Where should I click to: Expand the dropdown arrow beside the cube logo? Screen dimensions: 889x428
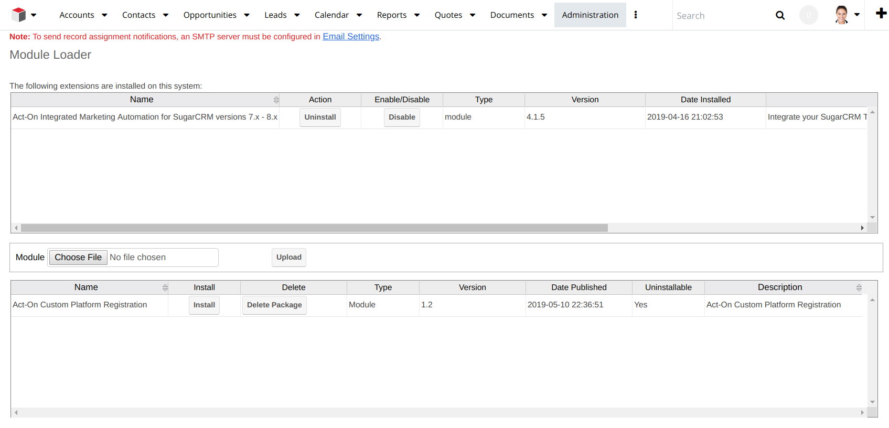click(34, 15)
